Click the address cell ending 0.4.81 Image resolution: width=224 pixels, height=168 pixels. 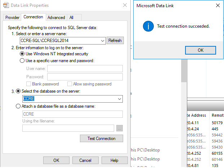coord(193,165)
